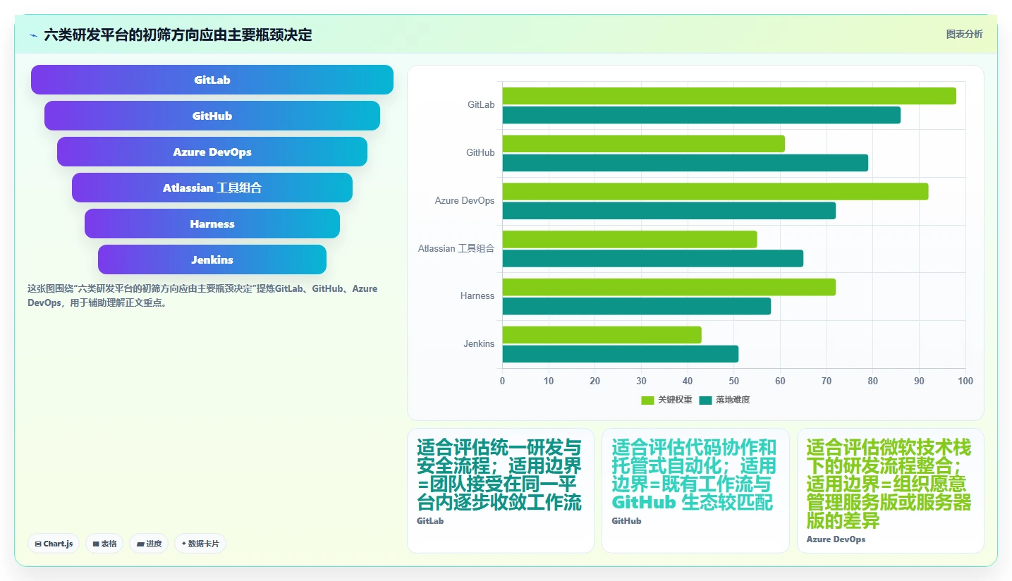Click the GitLab funnel stage bar
Screen dimensions: 1012x581
point(212,80)
